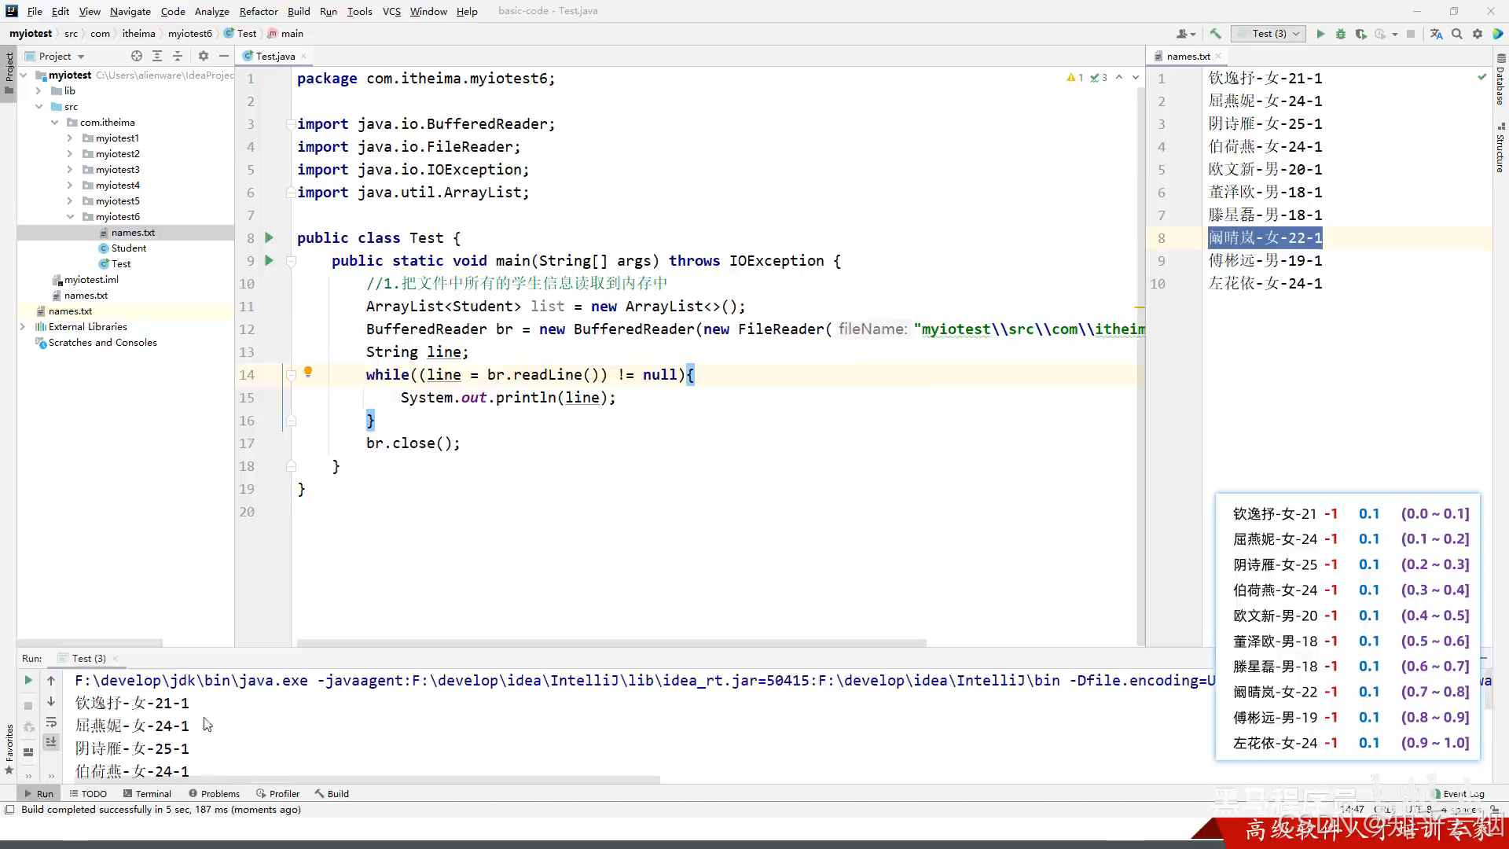Viewport: 1509px width, 849px height.
Task: Collapse all in Project panel
Action: [178, 56]
